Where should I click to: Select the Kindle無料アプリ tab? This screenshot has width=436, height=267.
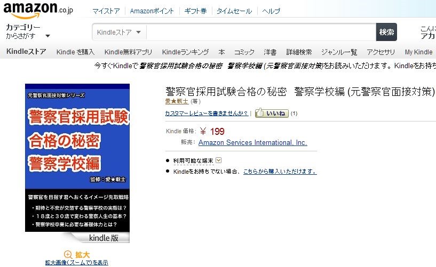pos(128,52)
